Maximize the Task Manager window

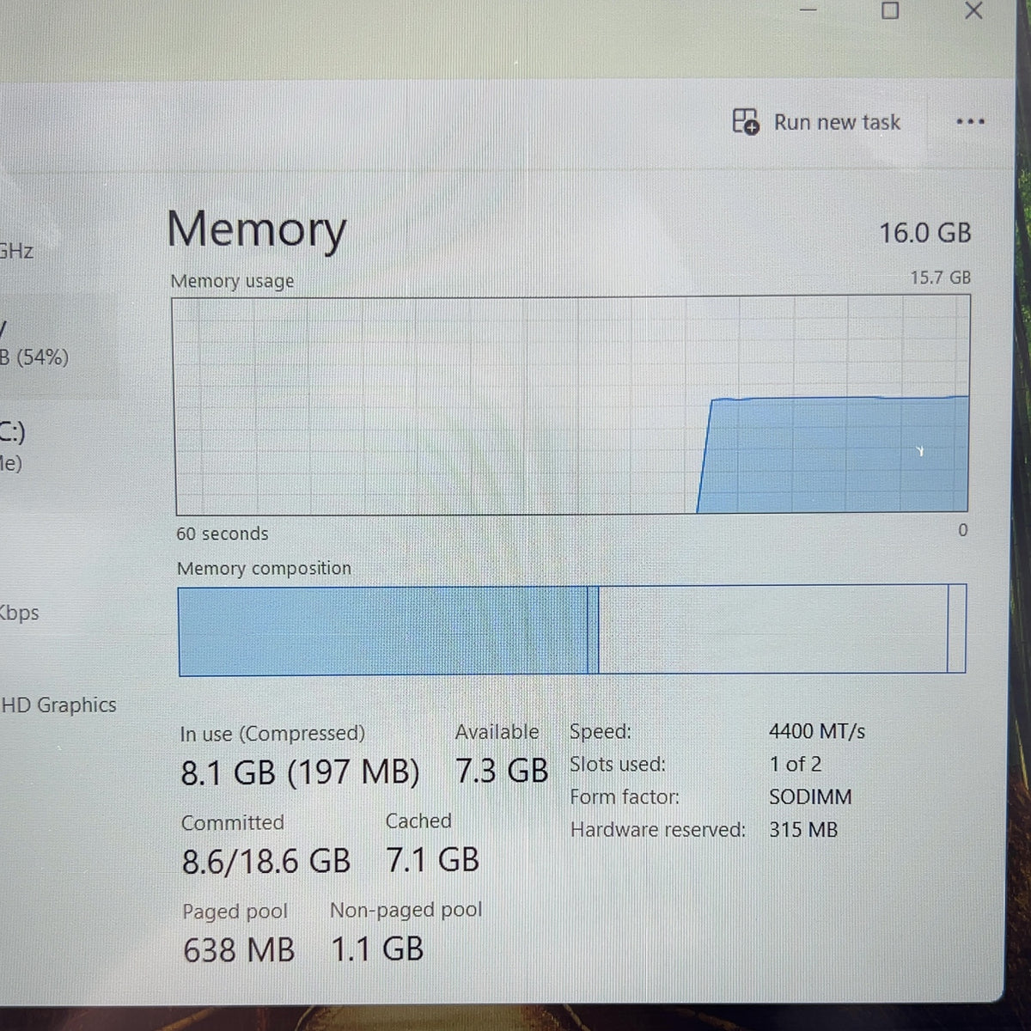890,10
